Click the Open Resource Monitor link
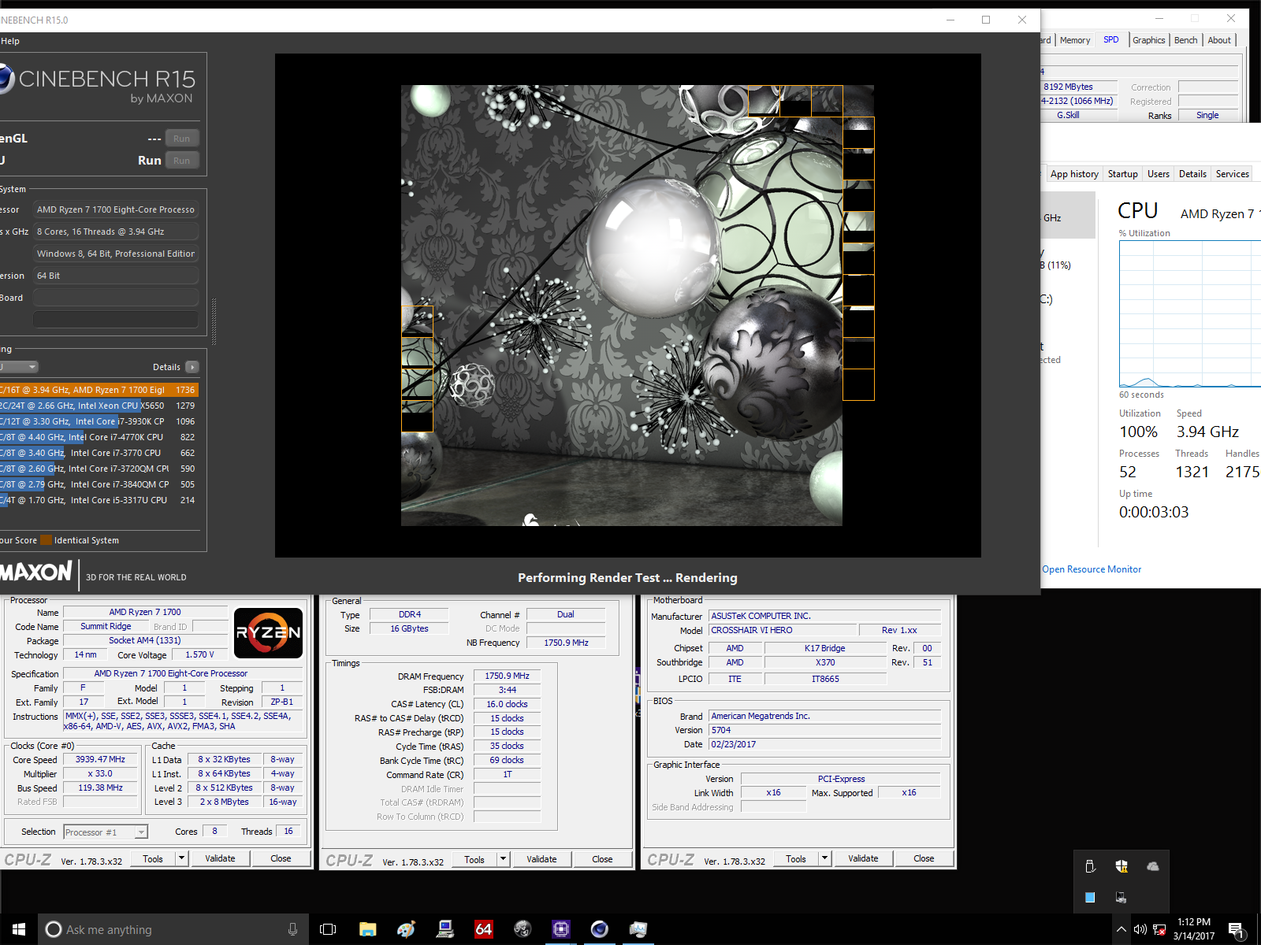 pos(1092,569)
